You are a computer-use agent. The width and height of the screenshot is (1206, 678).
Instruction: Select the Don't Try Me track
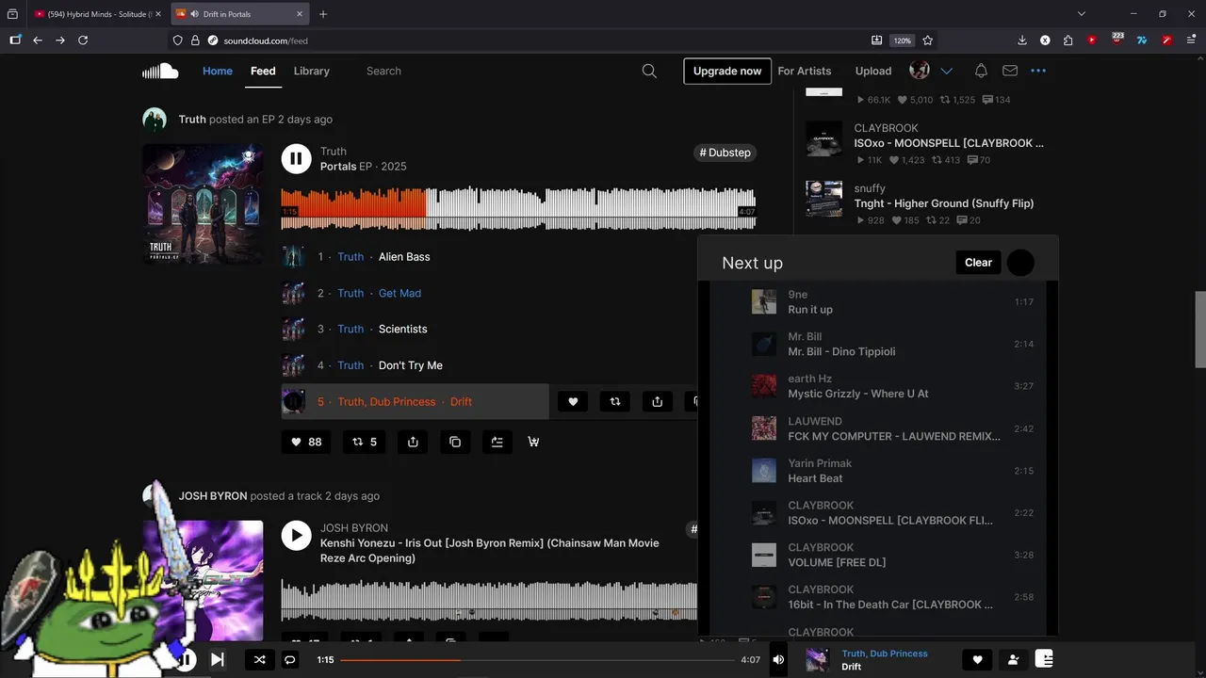(410, 365)
